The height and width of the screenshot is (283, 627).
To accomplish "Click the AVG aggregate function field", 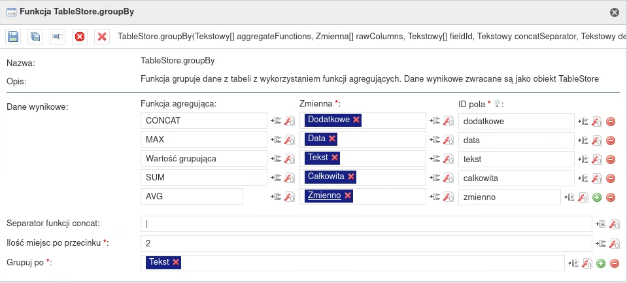I will click(x=192, y=197).
